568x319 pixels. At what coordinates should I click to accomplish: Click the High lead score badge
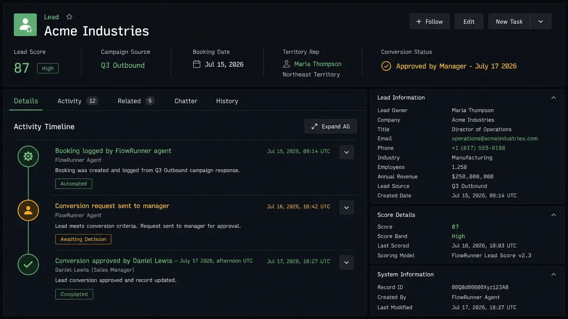pos(48,68)
